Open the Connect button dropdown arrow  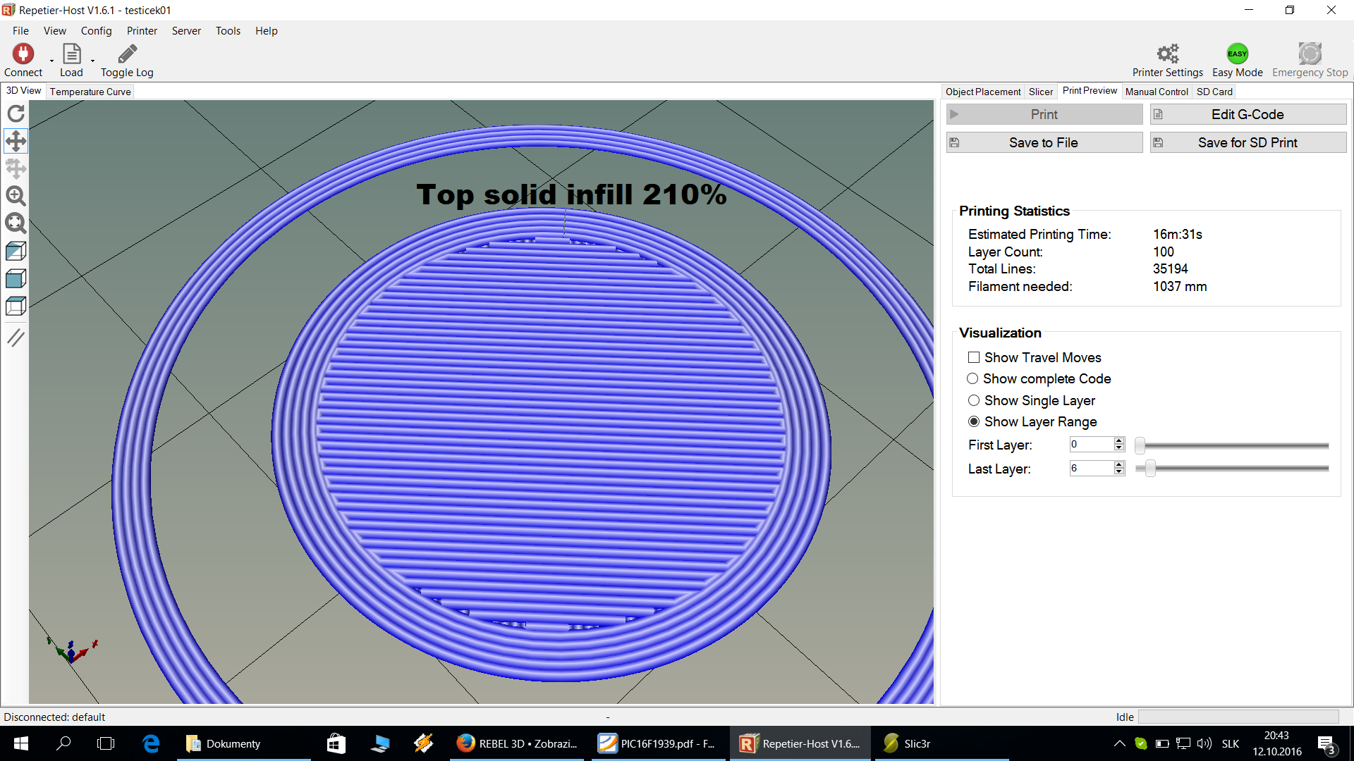tap(51, 61)
